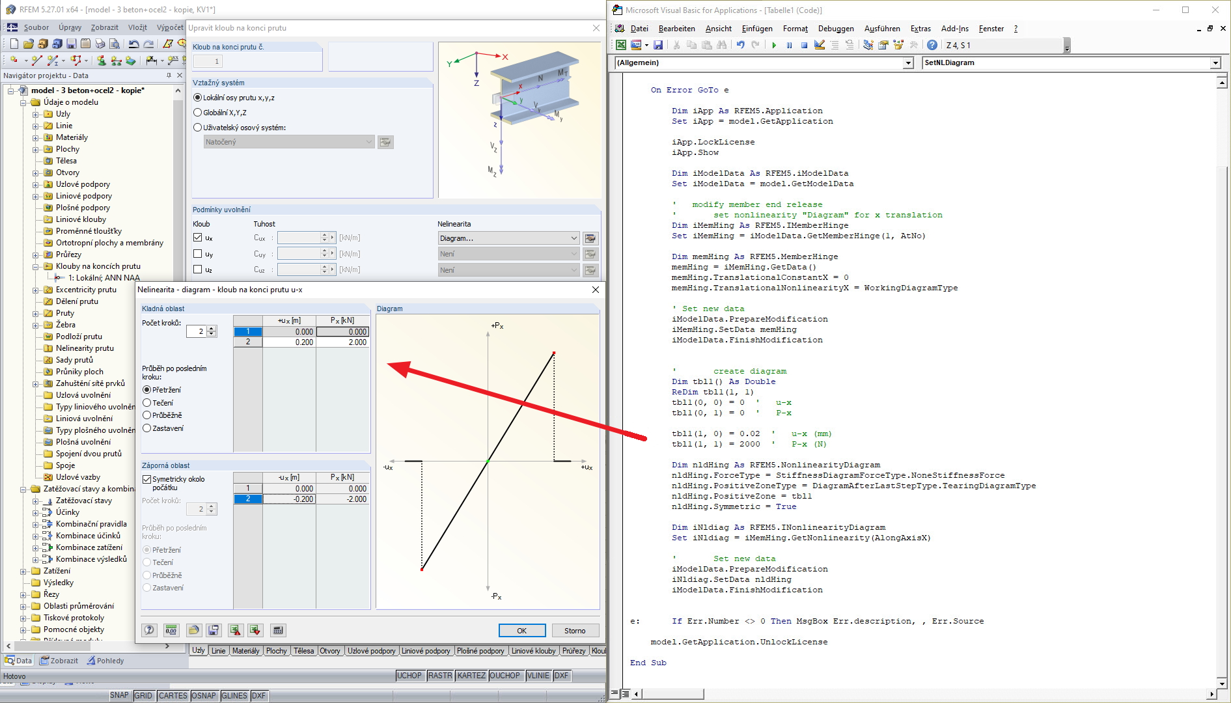The width and height of the screenshot is (1231, 703).
Task: Toggle OSNAP in status bar
Action: 204,696
